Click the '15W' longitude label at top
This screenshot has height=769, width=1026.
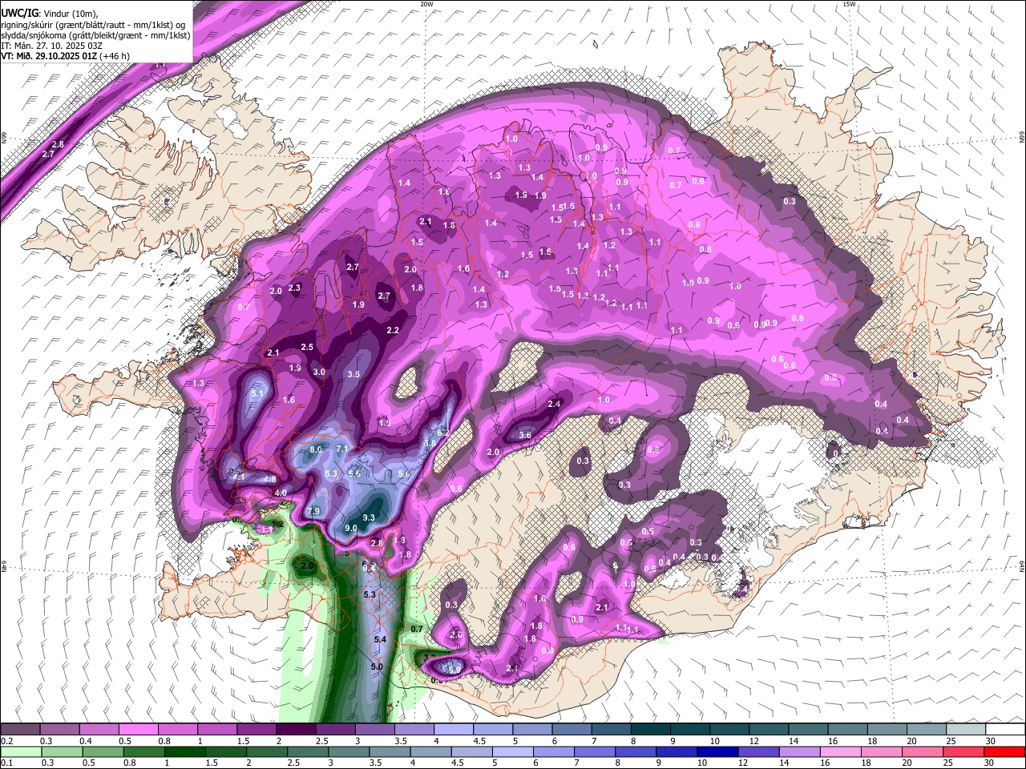849,4
